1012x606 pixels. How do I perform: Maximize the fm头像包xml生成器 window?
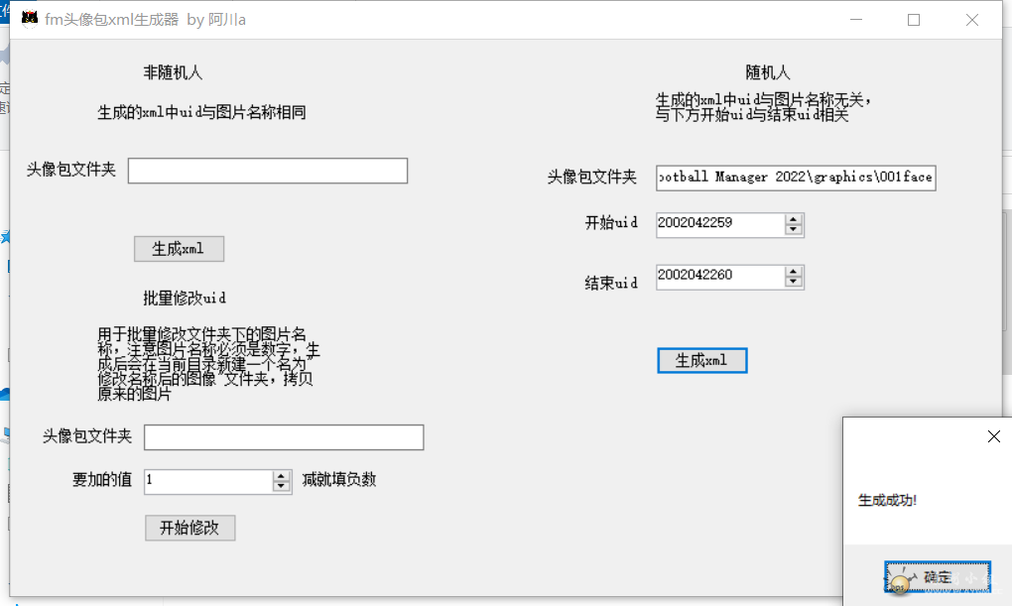pyautogui.click(x=914, y=20)
